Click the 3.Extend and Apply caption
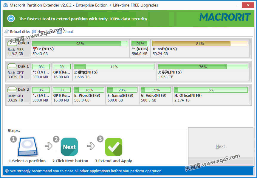The image size is (257, 178). 113,161
